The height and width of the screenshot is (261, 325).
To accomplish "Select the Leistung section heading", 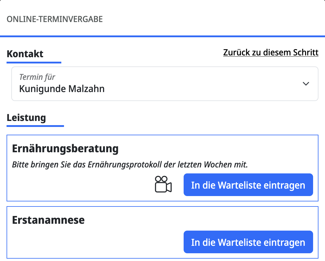I will pyautogui.click(x=26, y=118).
